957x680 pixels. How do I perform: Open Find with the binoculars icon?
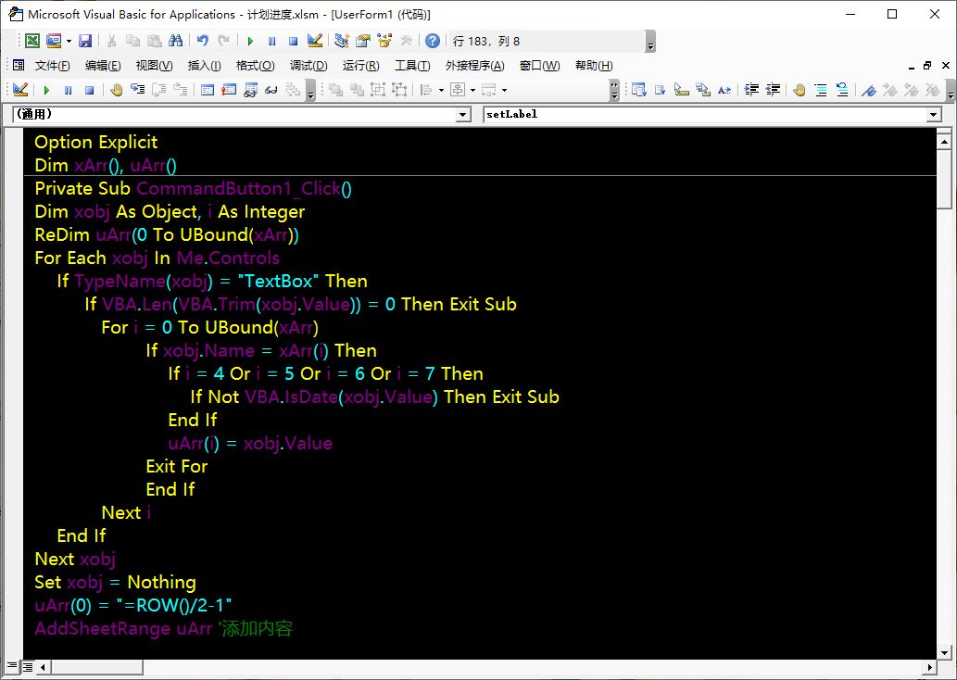pyautogui.click(x=176, y=41)
